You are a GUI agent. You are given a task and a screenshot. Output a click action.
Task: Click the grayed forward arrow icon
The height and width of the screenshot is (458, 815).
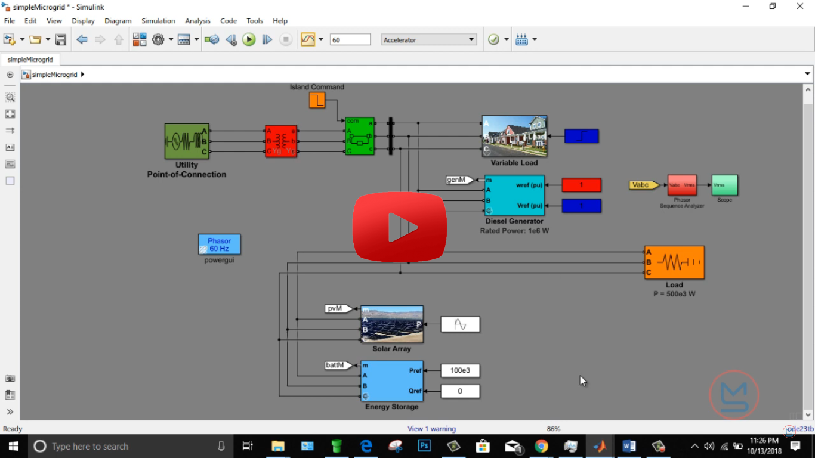click(100, 39)
